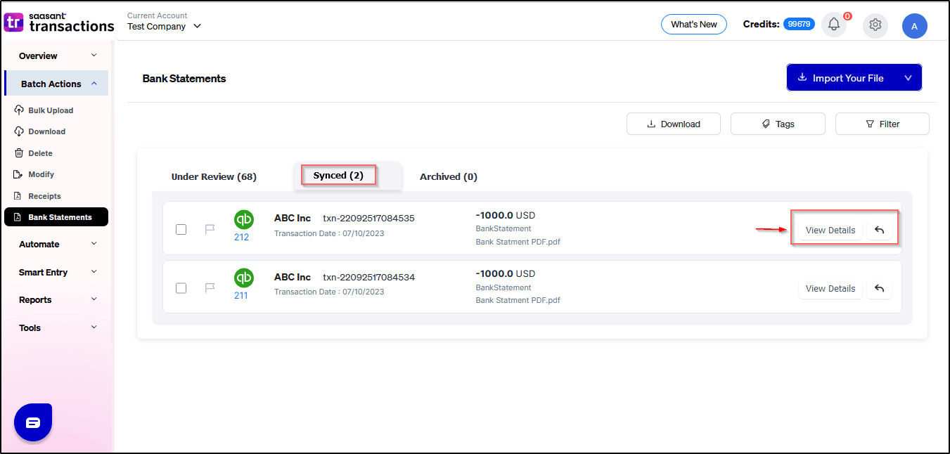The width and height of the screenshot is (950, 454).
Task: Tick the checkbox for transaction 211
Action: [x=181, y=287]
